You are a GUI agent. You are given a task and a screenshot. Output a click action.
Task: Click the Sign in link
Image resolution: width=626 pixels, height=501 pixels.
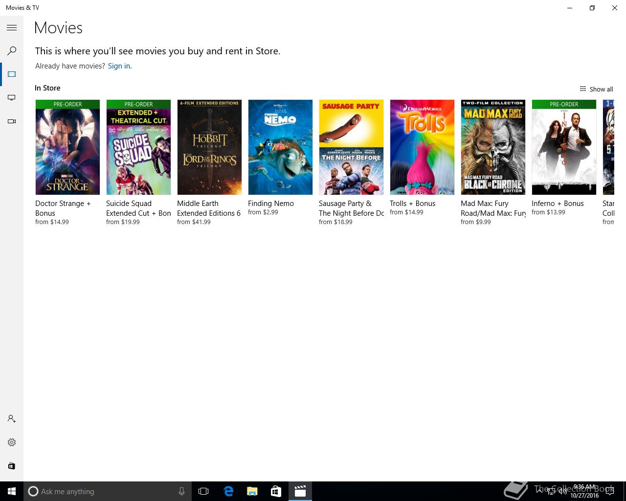pos(119,66)
